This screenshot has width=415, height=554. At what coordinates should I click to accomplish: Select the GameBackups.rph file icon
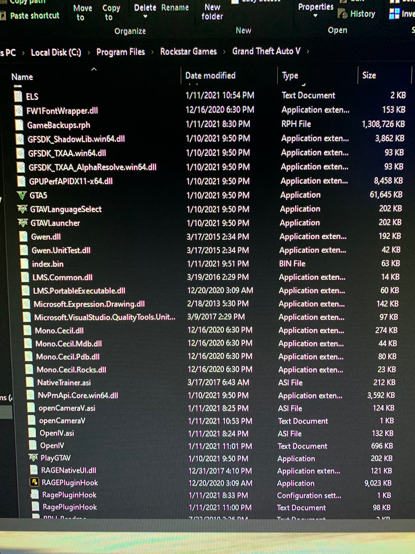[x=19, y=125]
